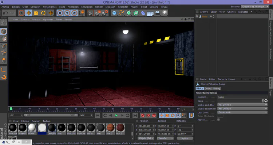Click the Capa layer picker icon
This screenshot has width=273, height=145.
tap(266, 101)
